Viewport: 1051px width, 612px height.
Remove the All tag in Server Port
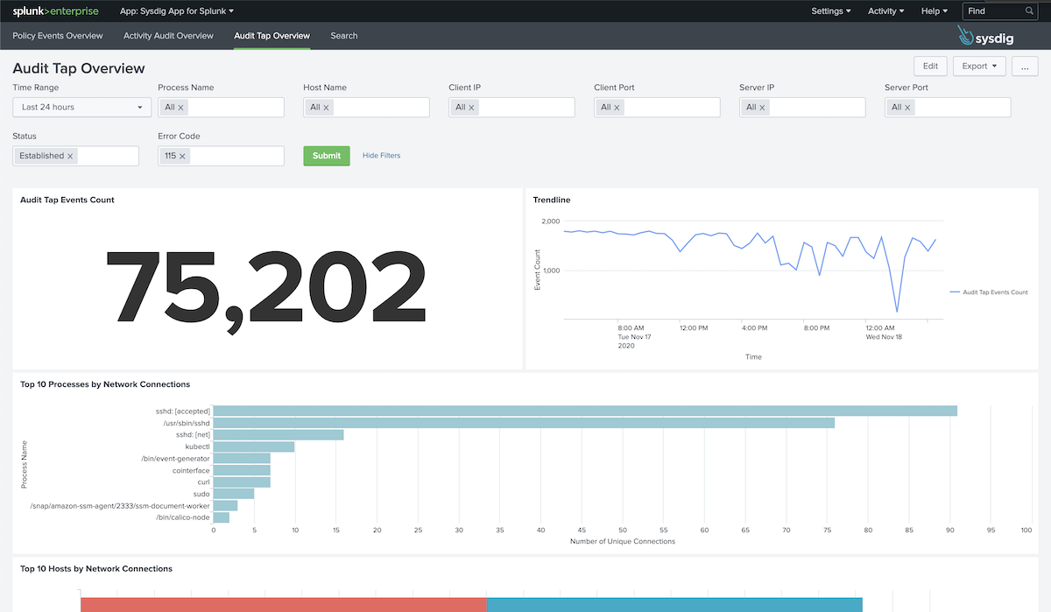[x=908, y=108]
